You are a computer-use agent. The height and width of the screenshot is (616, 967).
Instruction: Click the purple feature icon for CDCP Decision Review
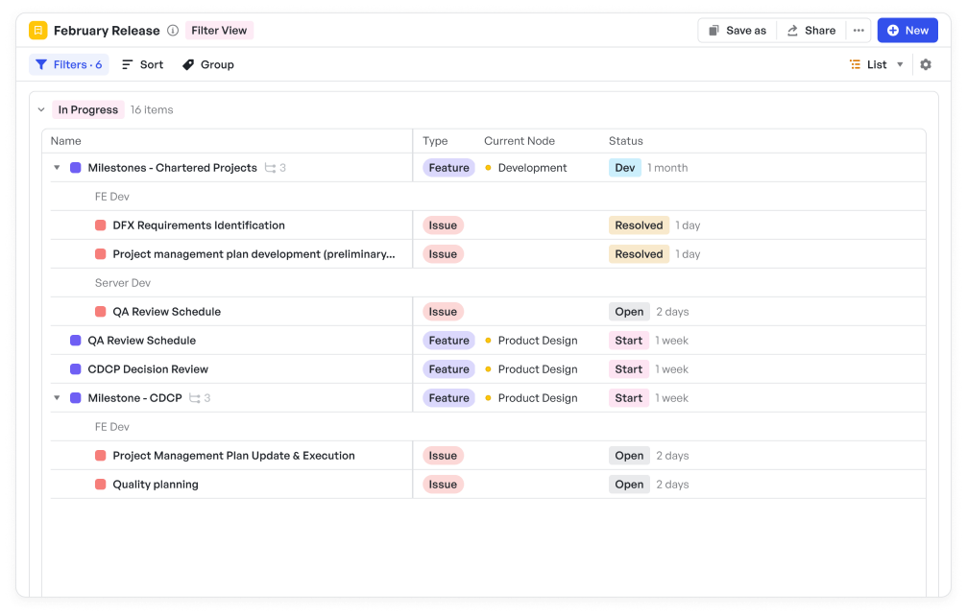point(76,369)
